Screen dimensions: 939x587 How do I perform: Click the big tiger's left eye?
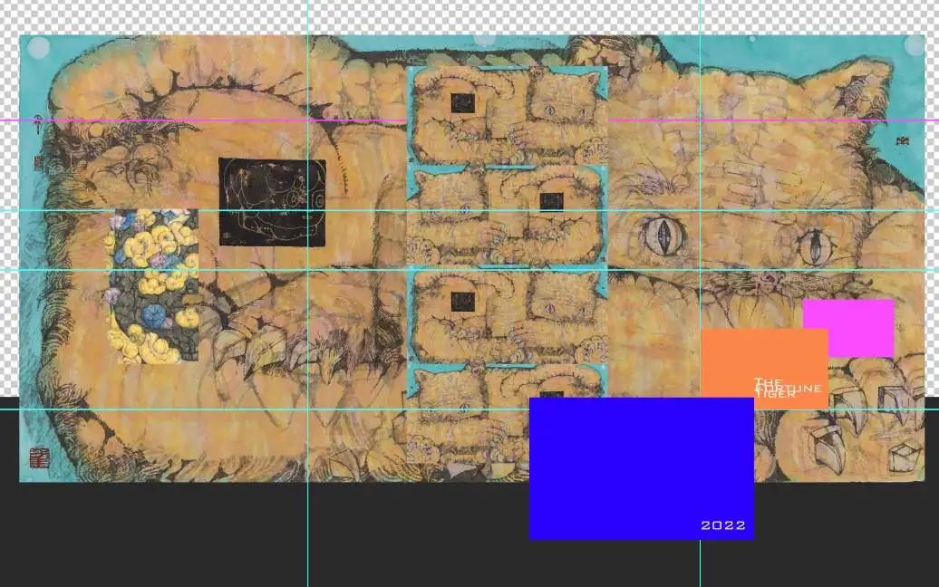pyautogui.click(x=663, y=236)
